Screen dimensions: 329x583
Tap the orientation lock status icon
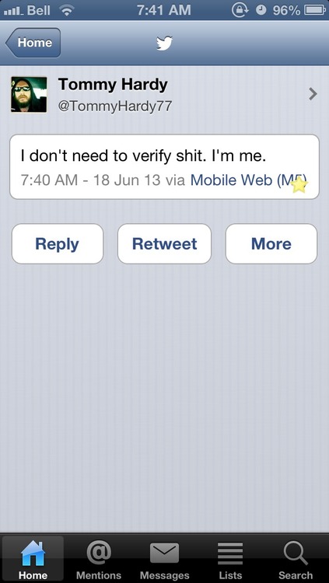(x=239, y=10)
